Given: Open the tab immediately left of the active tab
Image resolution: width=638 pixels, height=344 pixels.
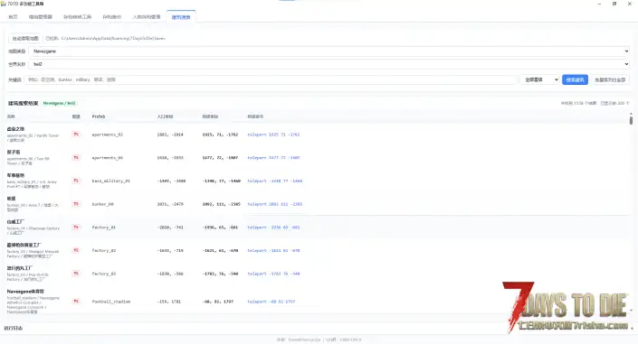Looking at the screenshot, I should [147, 16].
